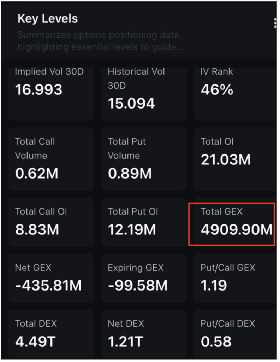The width and height of the screenshot is (280, 362).
Task: Select the Historical Vol 30D card
Action: [144, 93]
